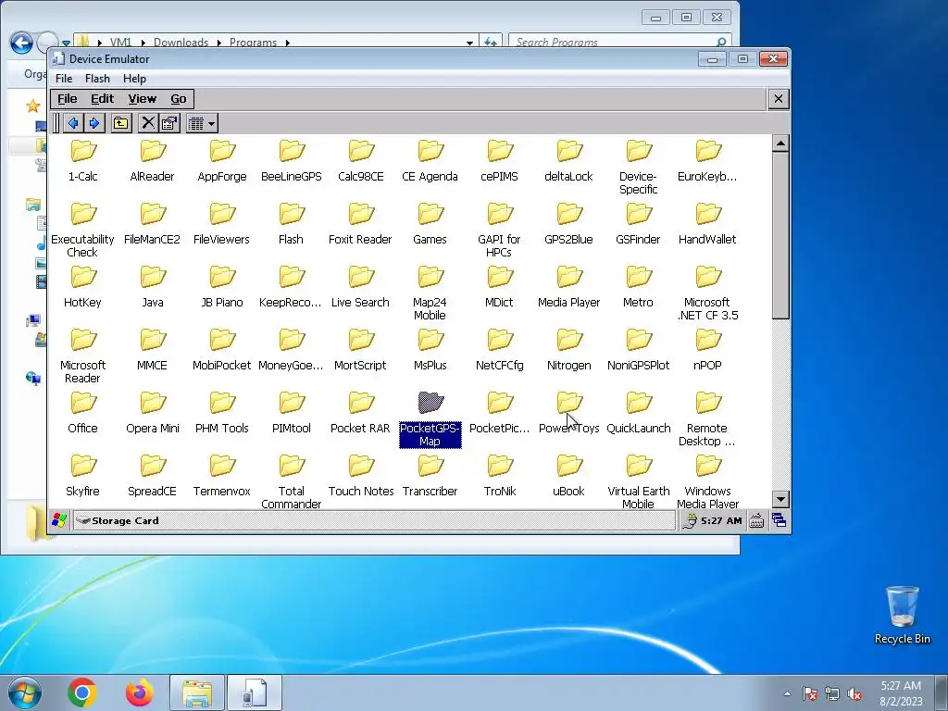
Task: Click the Up One Level folder icon
Action: [x=121, y=123]
